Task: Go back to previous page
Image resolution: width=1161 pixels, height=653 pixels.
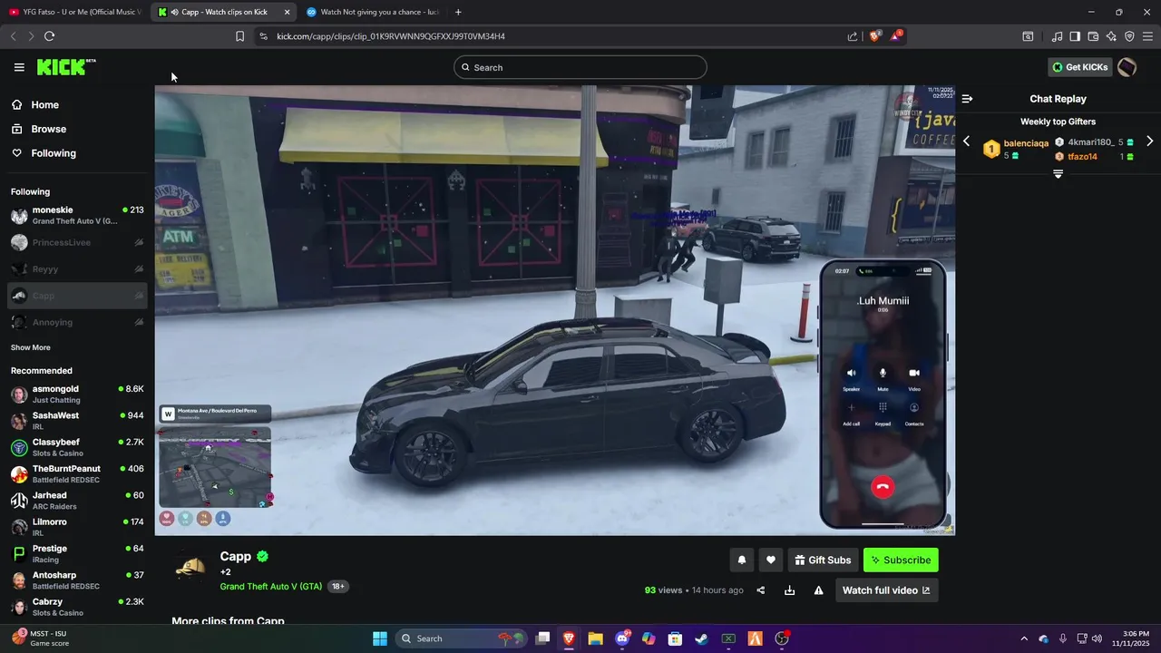Action: click(x=13, y=36)
